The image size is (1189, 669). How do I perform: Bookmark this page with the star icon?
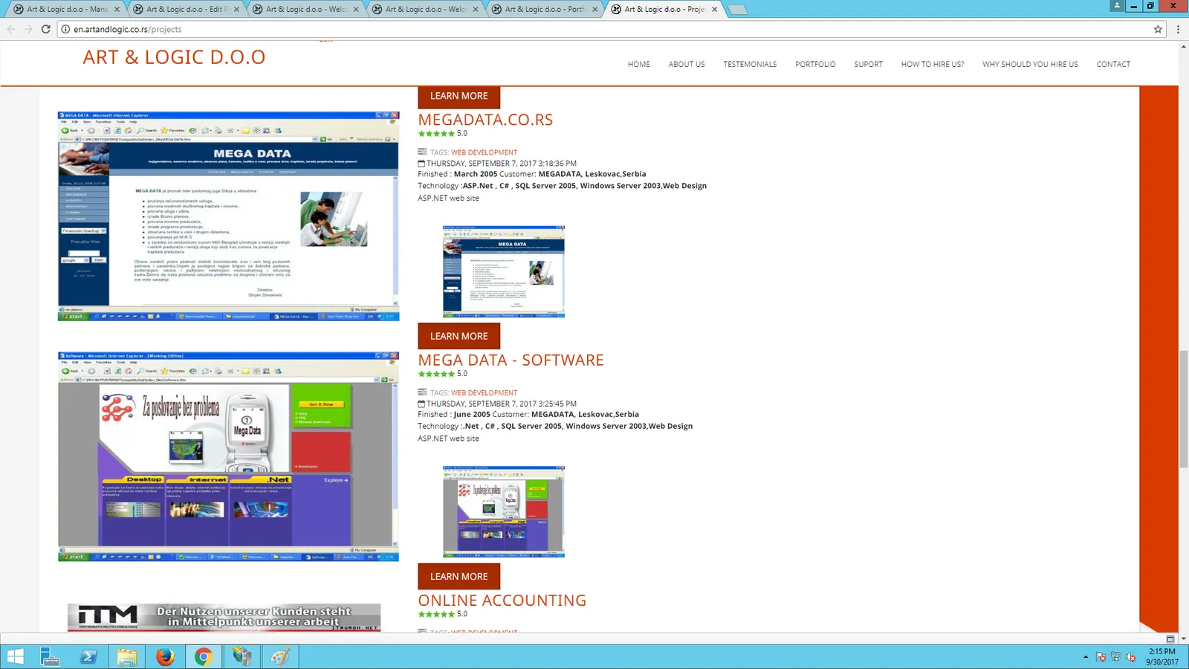(x=1158, y=29)
